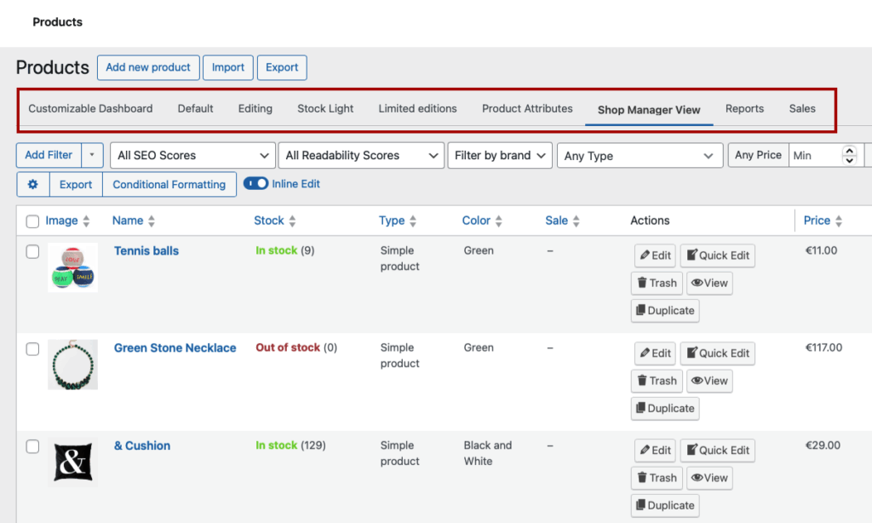Screen dimensions: 872x523
Task: Select the Reports tab
Action: click(x=744, y=108)
